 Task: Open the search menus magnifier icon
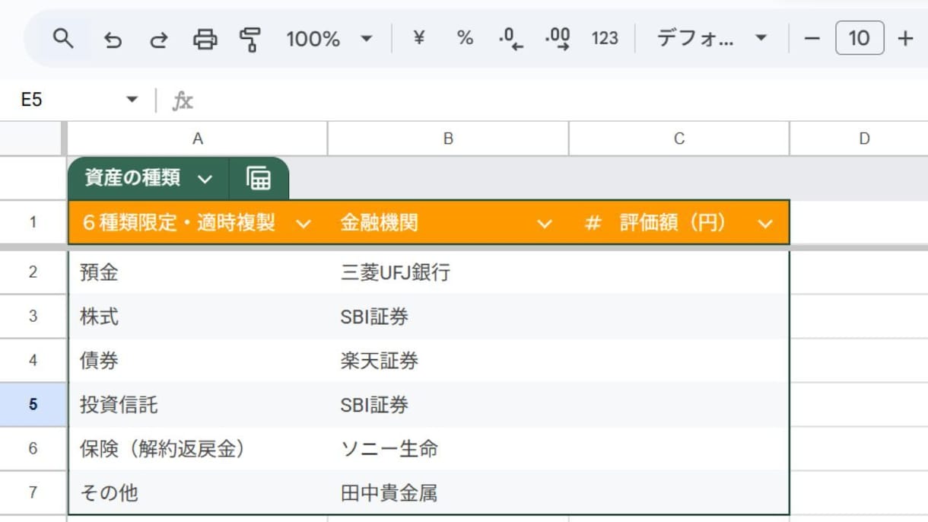(x=63, y=38)
